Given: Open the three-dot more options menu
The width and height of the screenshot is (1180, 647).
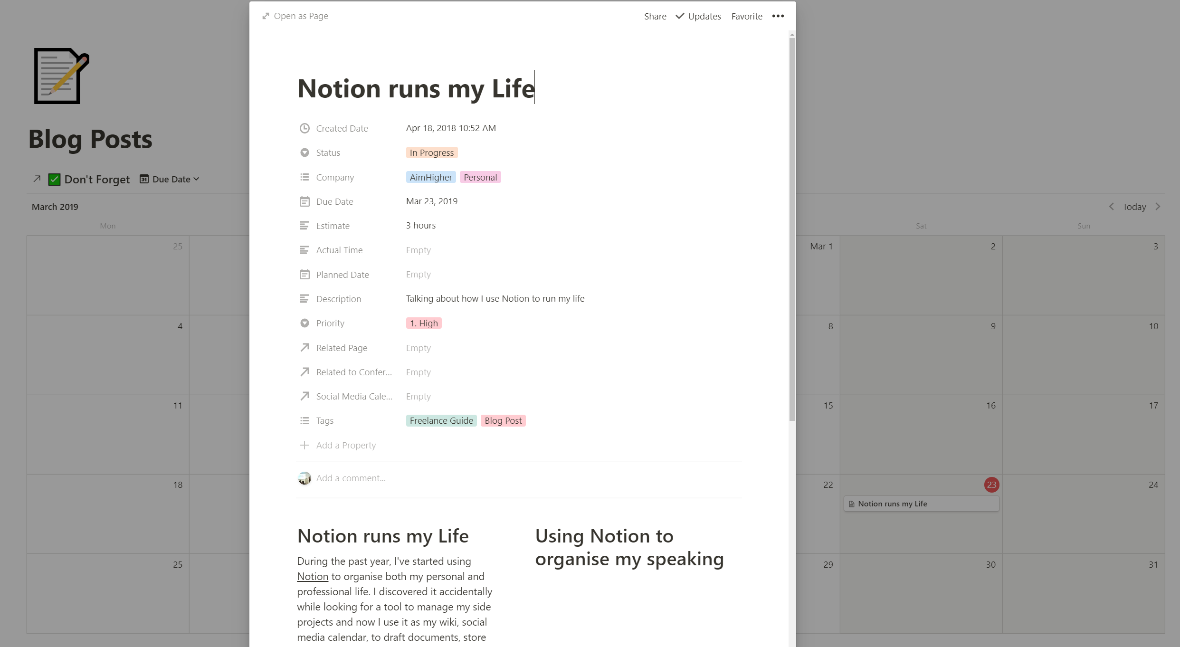Looking at the screenshot, I should pos(778,16).
